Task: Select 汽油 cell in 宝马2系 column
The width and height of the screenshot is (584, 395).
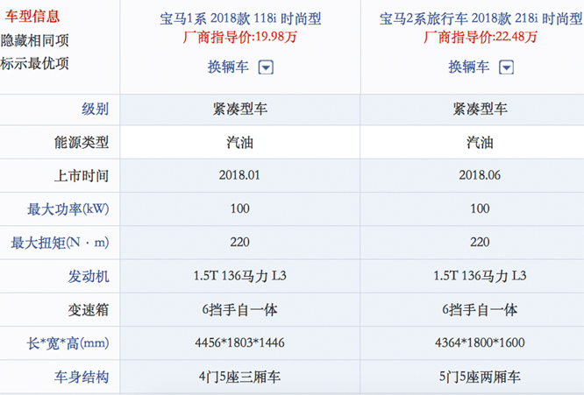Action: pos(480,143)
